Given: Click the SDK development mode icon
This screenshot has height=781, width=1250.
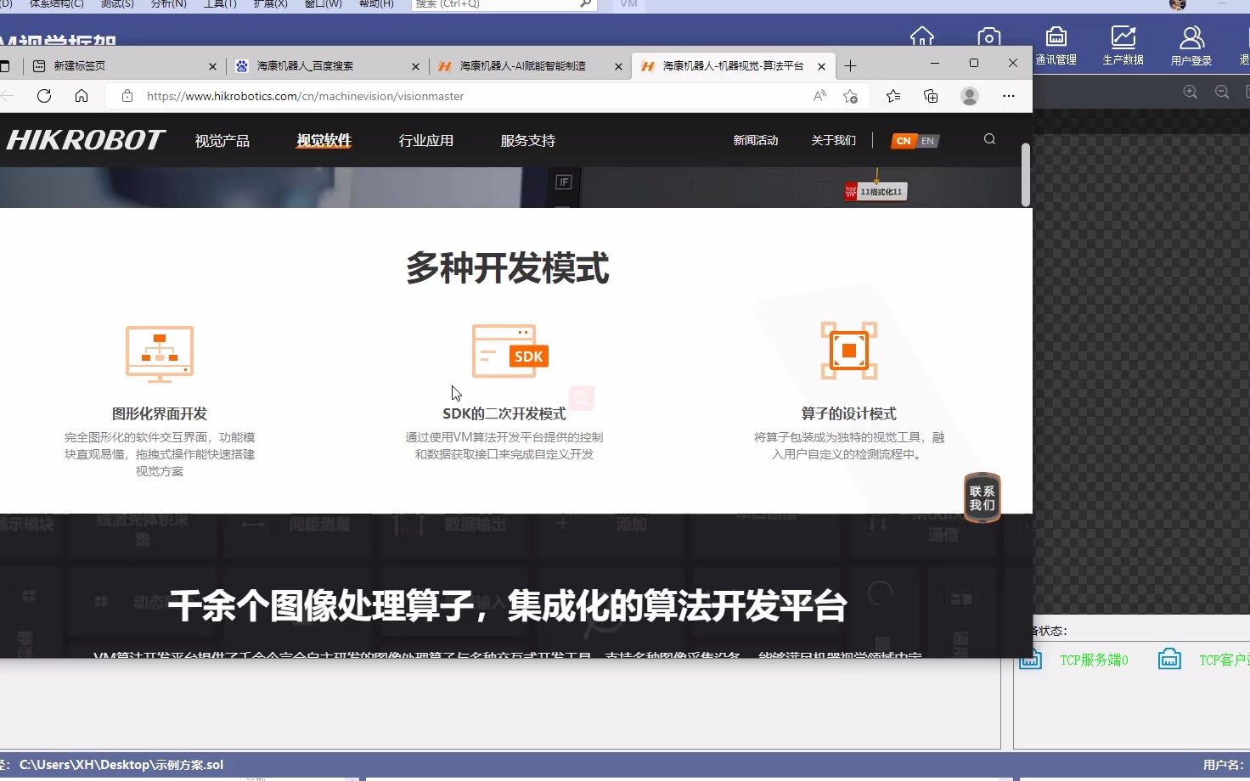Looking at the screenshot, I should coord(510,351).
